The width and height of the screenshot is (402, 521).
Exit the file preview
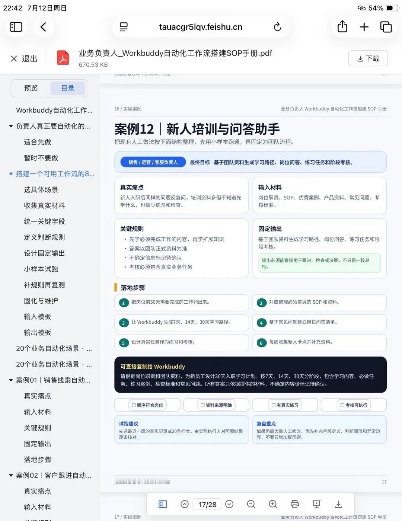[x=24, y=58]
